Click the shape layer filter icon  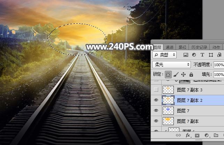(211, 55)
